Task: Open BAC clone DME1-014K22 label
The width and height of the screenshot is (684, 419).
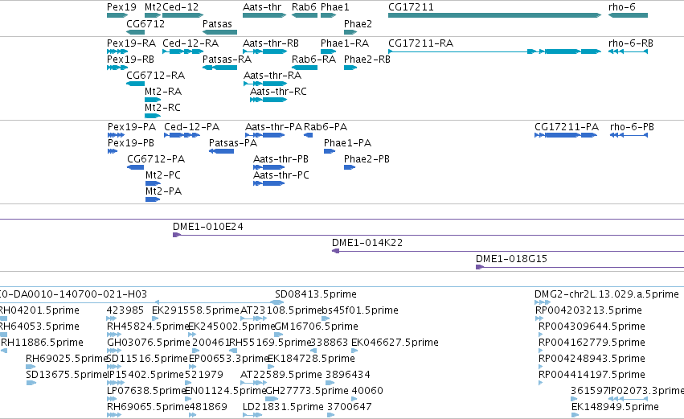Action: (367, 243)
